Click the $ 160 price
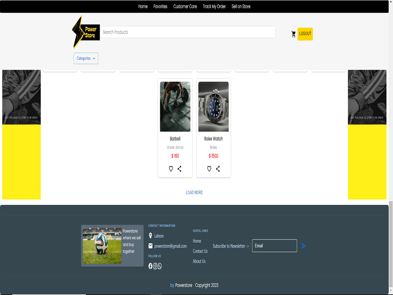 click(x=175, y=156)
